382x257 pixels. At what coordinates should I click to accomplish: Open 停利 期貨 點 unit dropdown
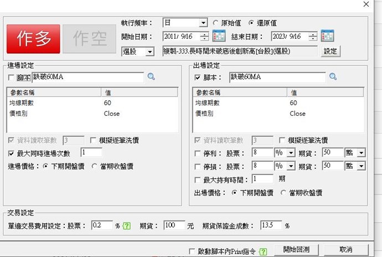[x=362, y=153]
